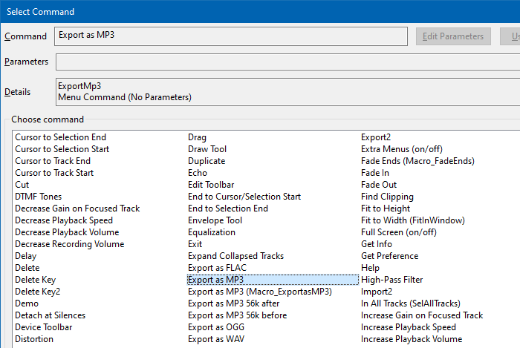520x348 pixels.
Task: Select Export as MP3 56k after
Action: [234, 303]
